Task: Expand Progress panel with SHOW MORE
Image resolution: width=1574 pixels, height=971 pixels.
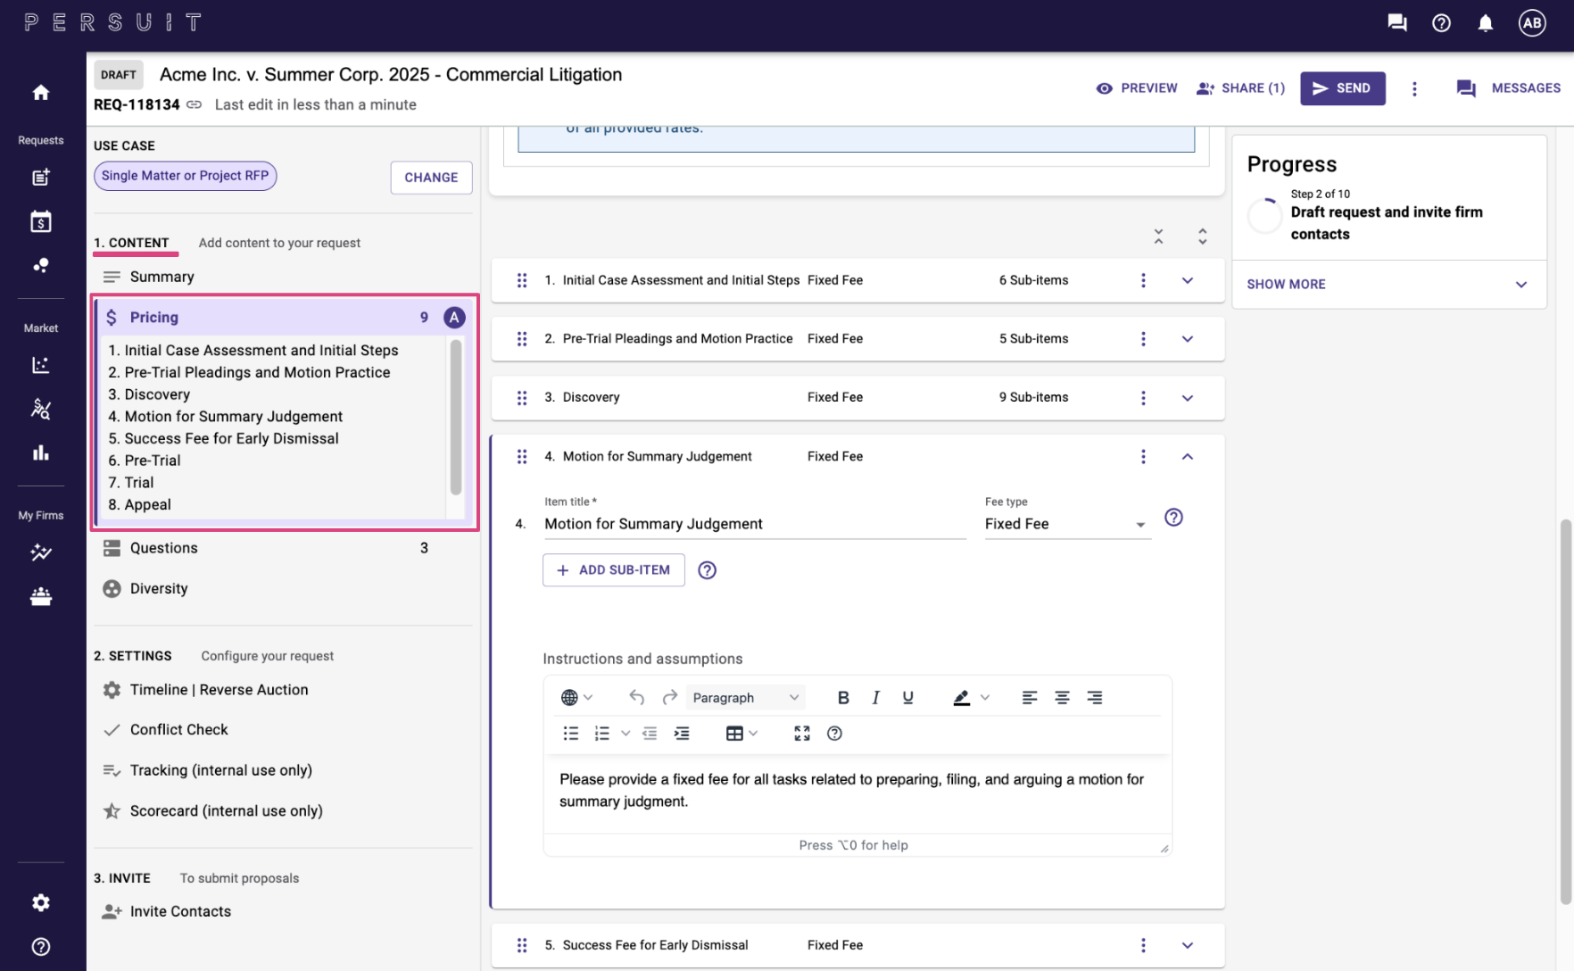Action: pos(1388,284)
